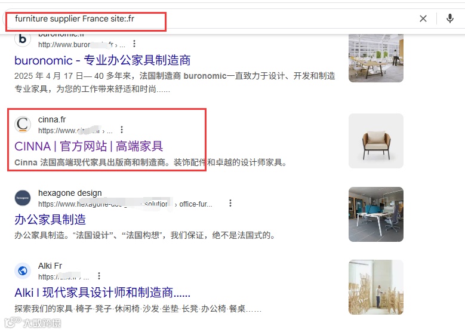Open the 办公家具制造 result title link
This screenshot has height=332, width=465.
[x=50, y=220]
